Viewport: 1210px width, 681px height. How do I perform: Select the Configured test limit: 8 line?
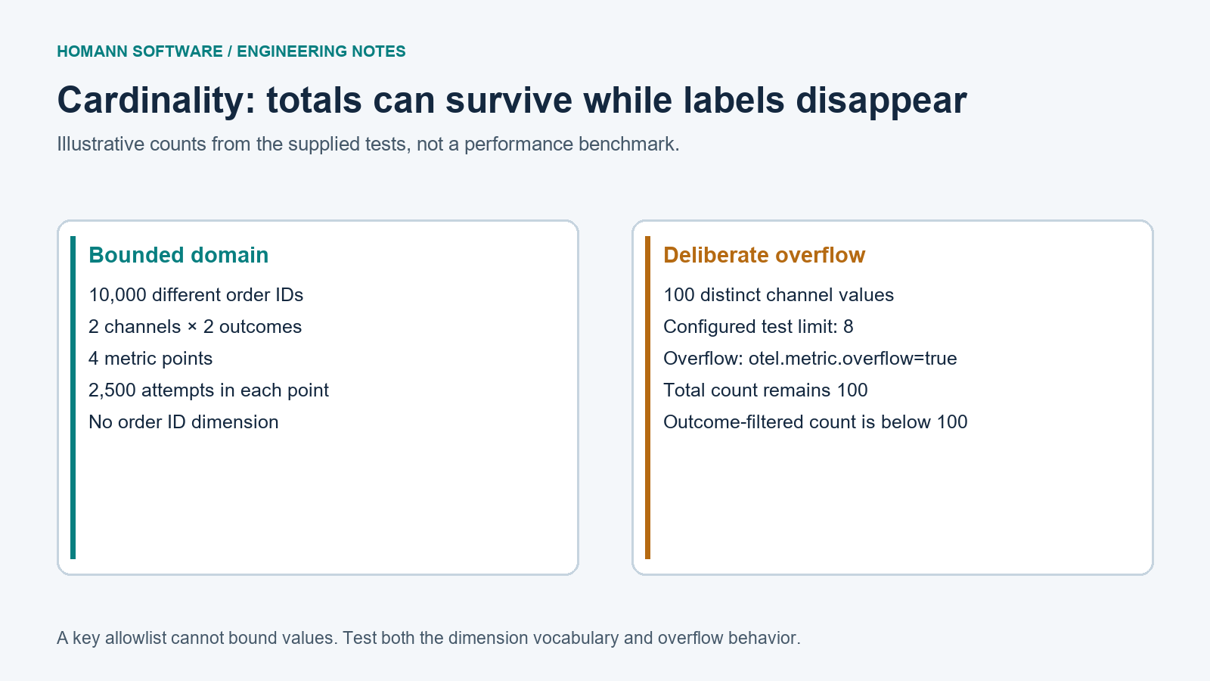point(759,326)
